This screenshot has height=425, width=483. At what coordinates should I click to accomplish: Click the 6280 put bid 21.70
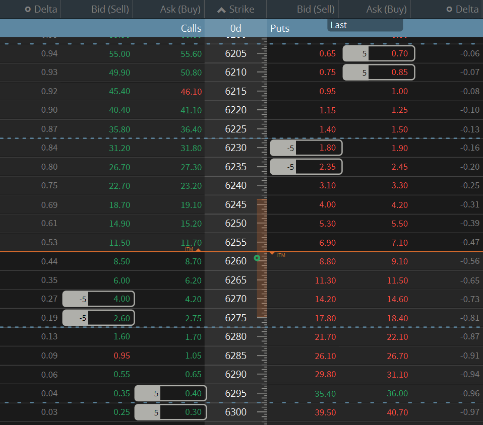[325, 337]
